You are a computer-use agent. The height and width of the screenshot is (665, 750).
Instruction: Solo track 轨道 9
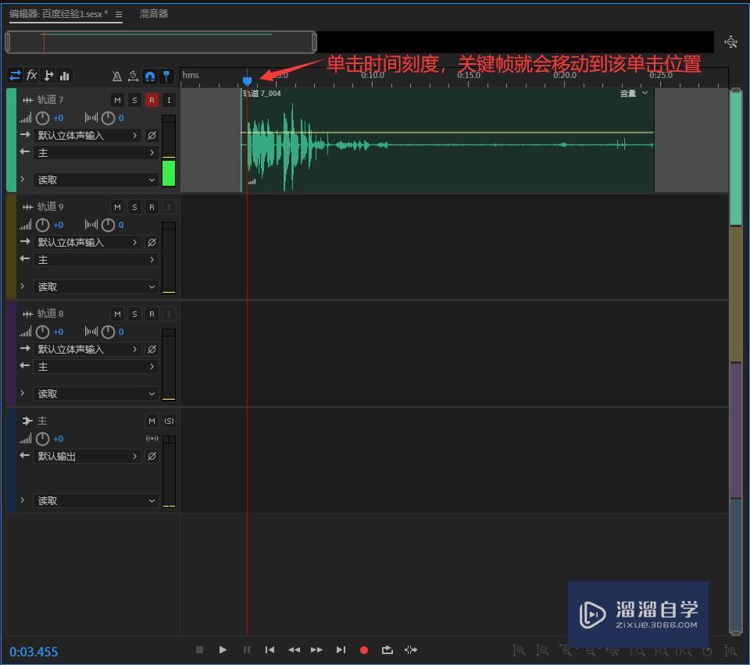click(134, 207)
